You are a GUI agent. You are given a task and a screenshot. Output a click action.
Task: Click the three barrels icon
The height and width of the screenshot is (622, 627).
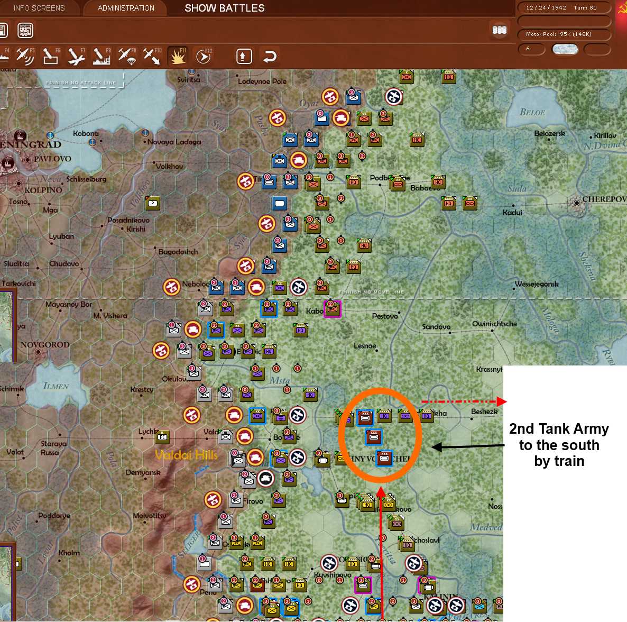click(x=500, y=30)
